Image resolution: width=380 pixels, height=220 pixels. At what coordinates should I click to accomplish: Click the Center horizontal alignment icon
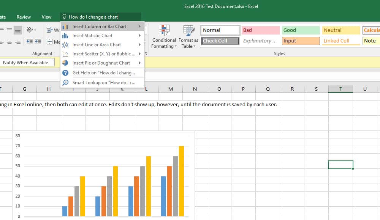[x=9, y=42]
